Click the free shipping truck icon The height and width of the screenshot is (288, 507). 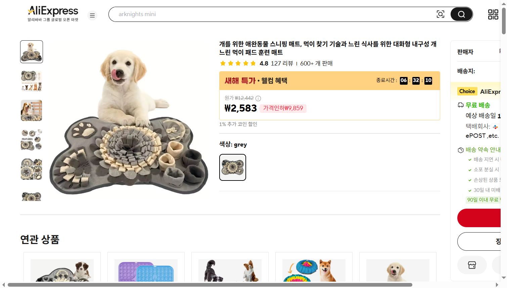click(x=460, y=105)
